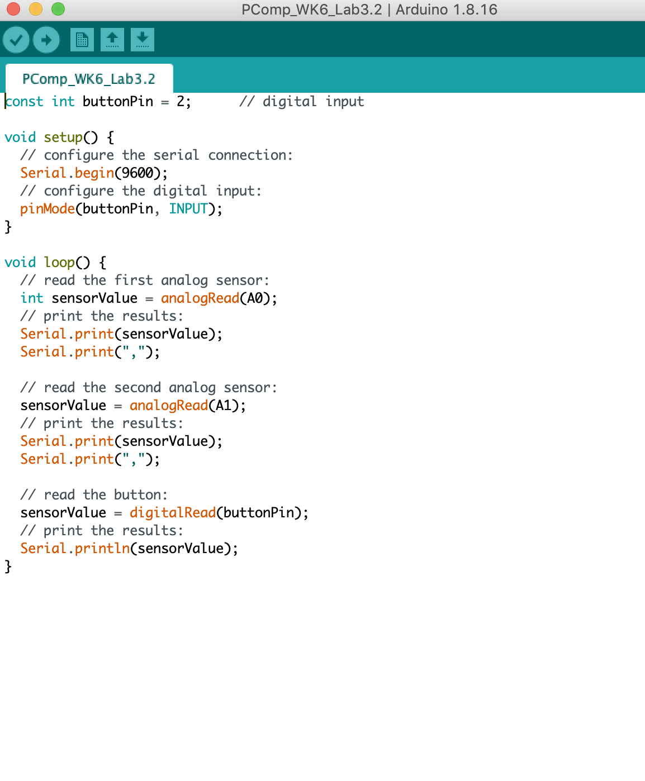
Task: Click the window title bar text
Action: [x=369, y=9]
